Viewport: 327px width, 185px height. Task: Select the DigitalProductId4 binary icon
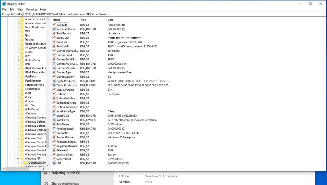click(54, 85)
